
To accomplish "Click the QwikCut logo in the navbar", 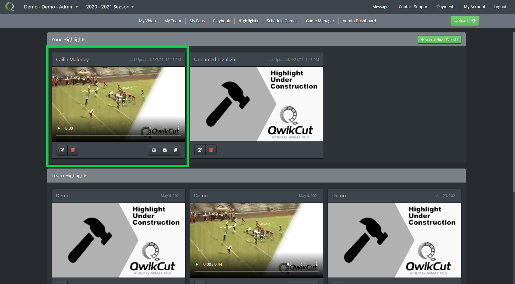I will (x=10, y=7).
